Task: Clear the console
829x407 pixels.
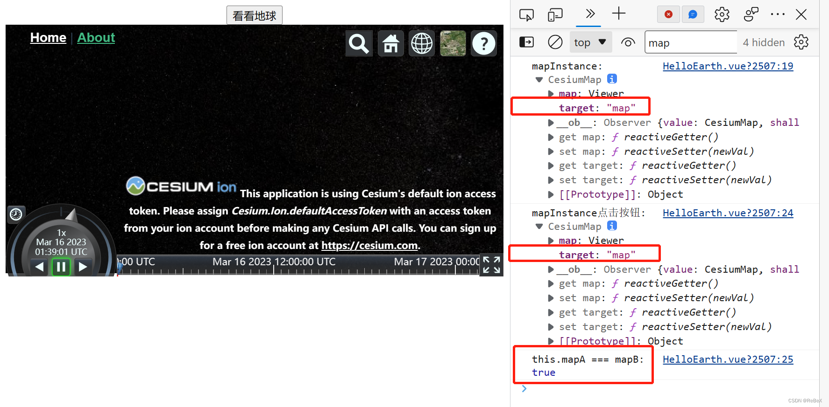Action: pos(555,42)
